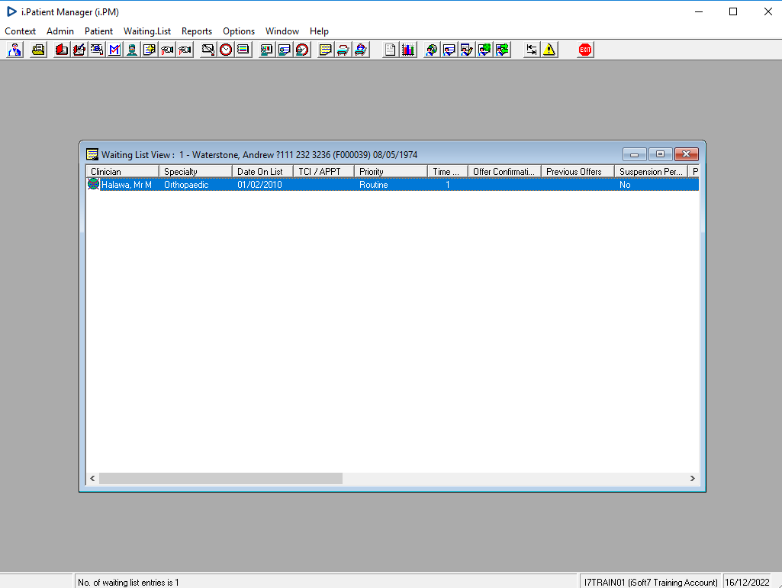This screenshot has width=782, height=588.
Task: Open the Reports menu
Action: point(197,31)
